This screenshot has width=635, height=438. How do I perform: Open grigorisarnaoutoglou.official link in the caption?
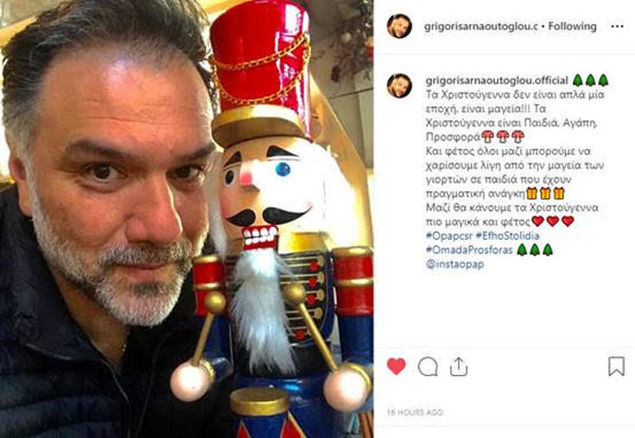(x=497, y=80)
